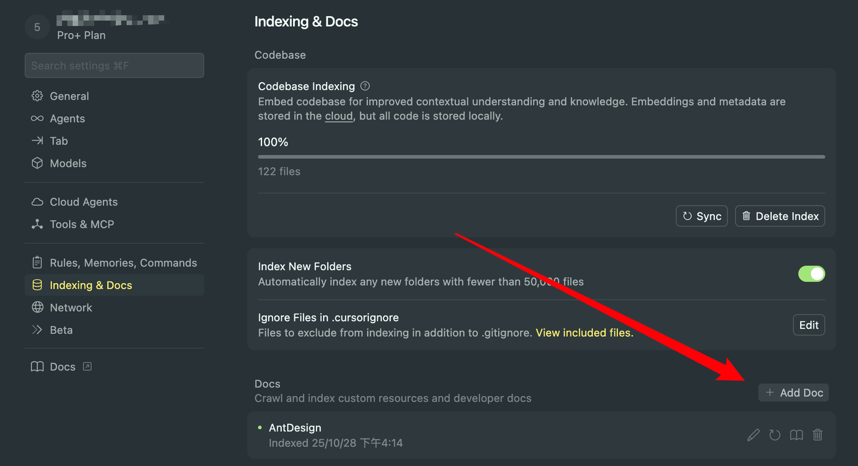This screenshot has width=858, height=466.
Task: Click the indexing progress bar
Action: tap(541, 157)
